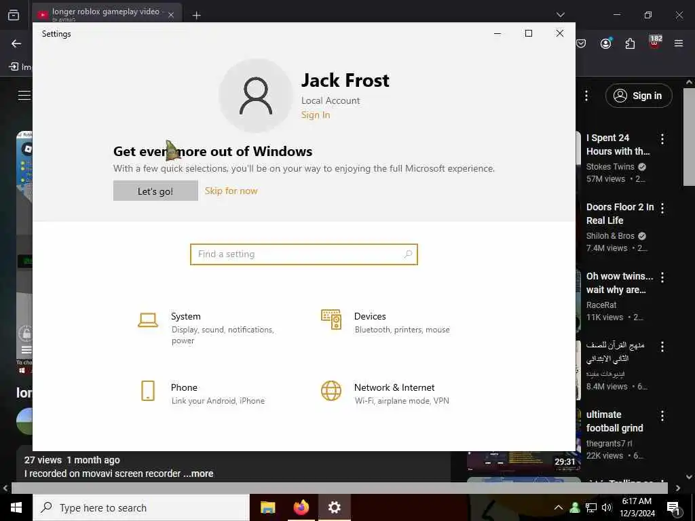Screen dimensions: 695x521
Task: Open the I Spent 24 Hours video title
Action: pos(618,144)
